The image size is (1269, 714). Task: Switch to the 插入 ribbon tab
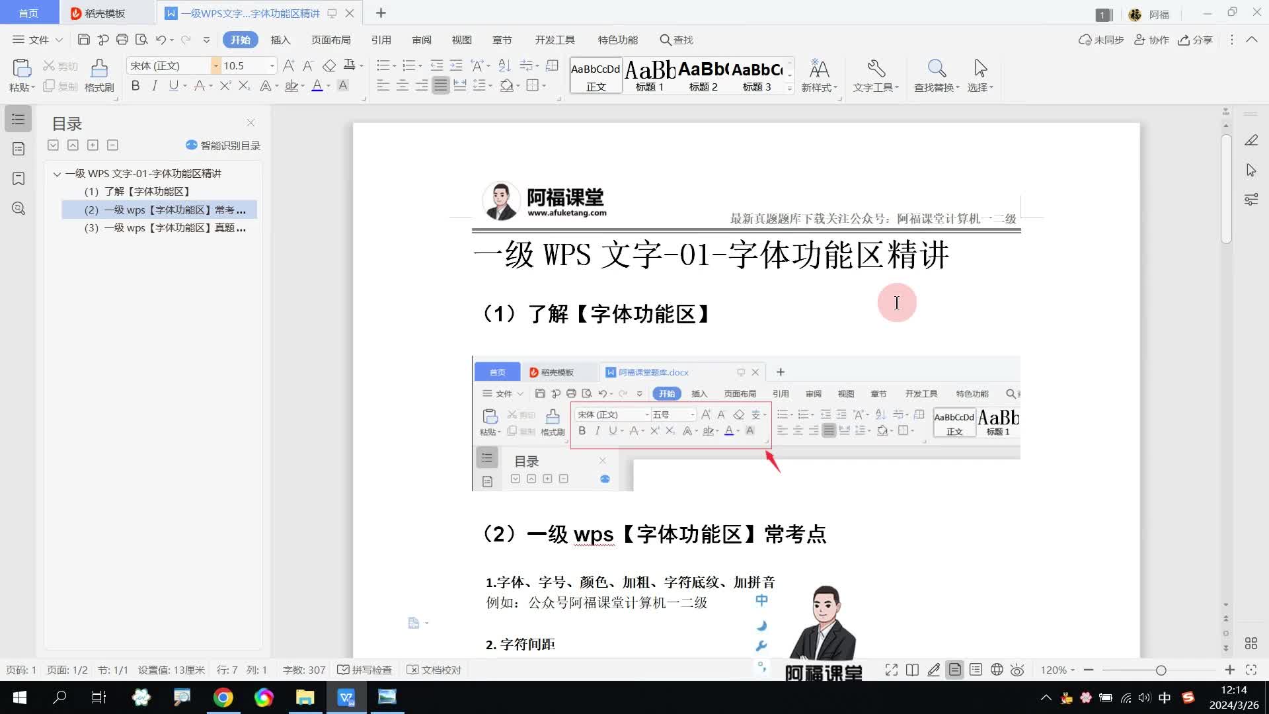click(280, 40)
